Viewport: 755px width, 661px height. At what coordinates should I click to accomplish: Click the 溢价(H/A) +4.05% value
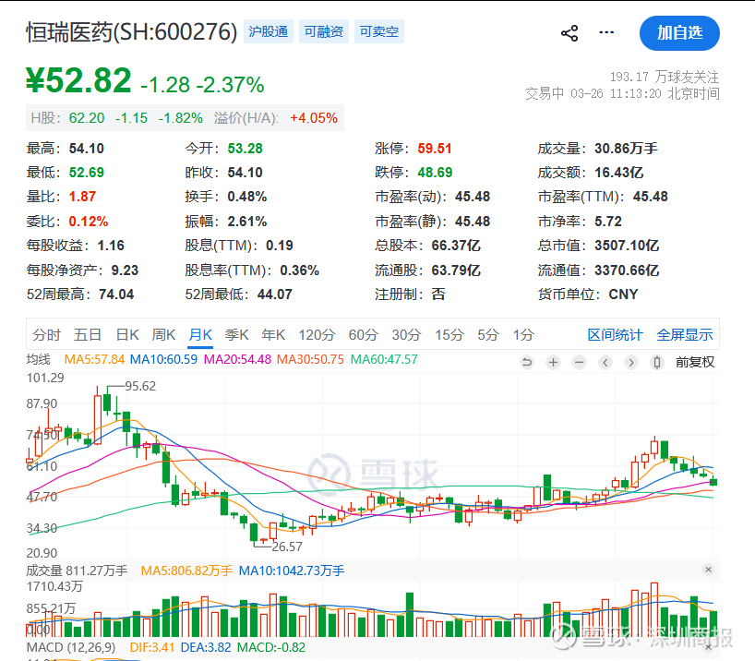point(314,118)
